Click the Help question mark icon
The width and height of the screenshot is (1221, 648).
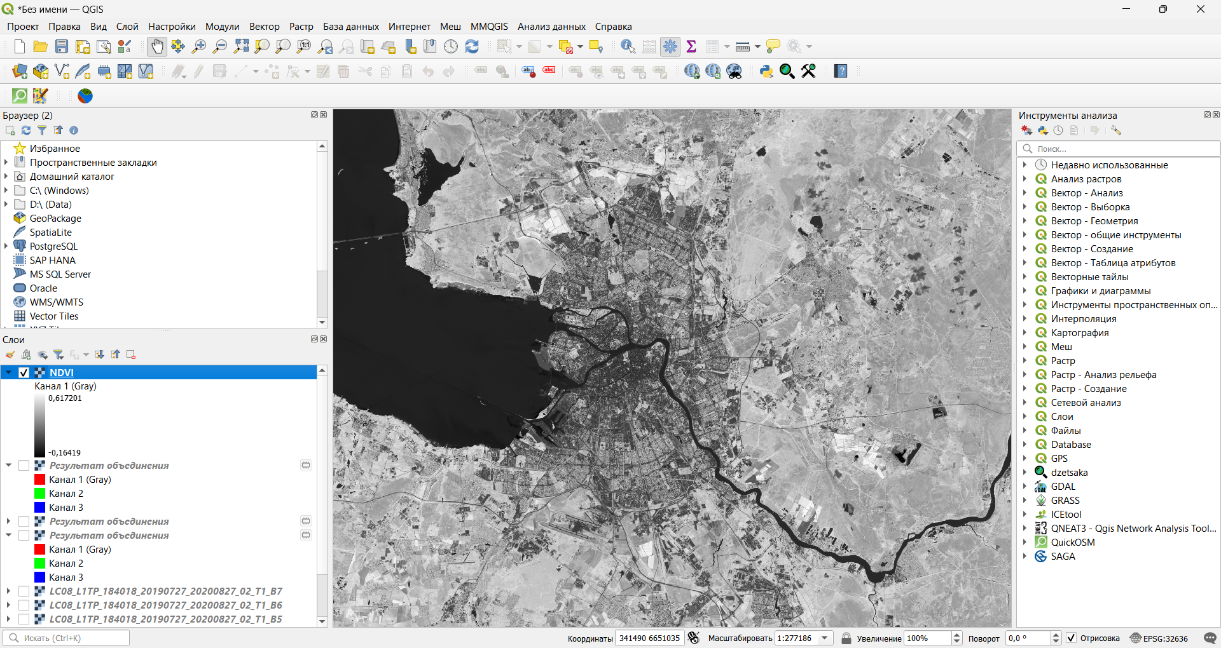pyautogui.click(x=841, y=71)
